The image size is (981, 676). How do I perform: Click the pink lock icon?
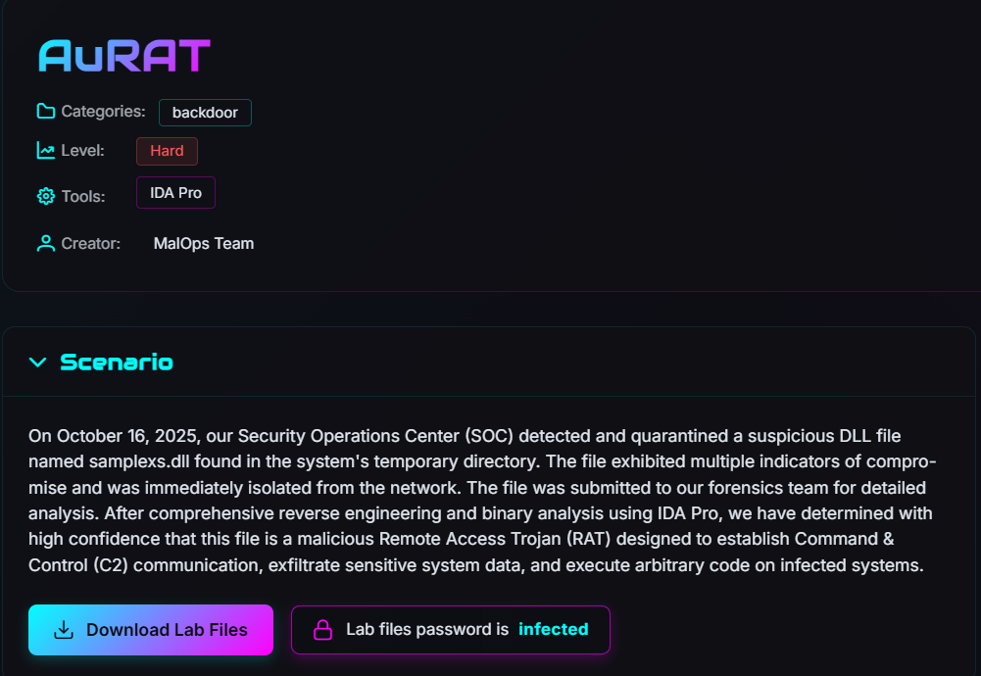(x=322, y=630)
